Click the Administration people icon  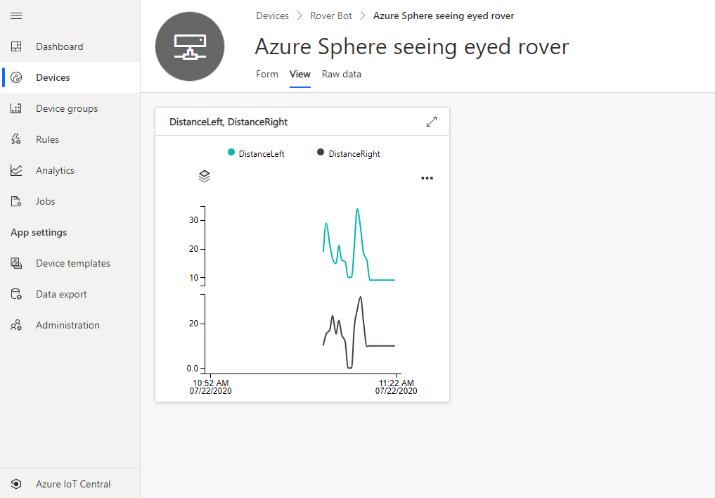click(x=16, y=325)
